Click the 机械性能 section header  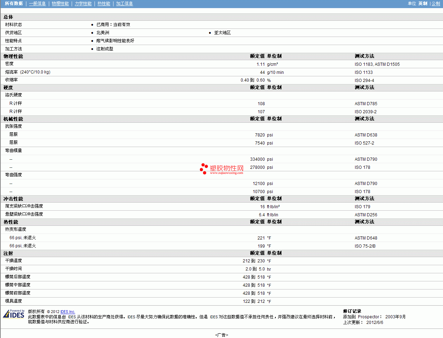pos(13,119)
